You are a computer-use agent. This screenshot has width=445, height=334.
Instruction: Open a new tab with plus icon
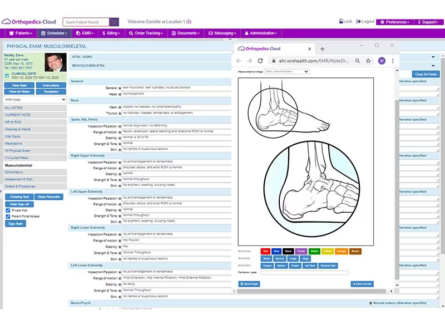323,49
